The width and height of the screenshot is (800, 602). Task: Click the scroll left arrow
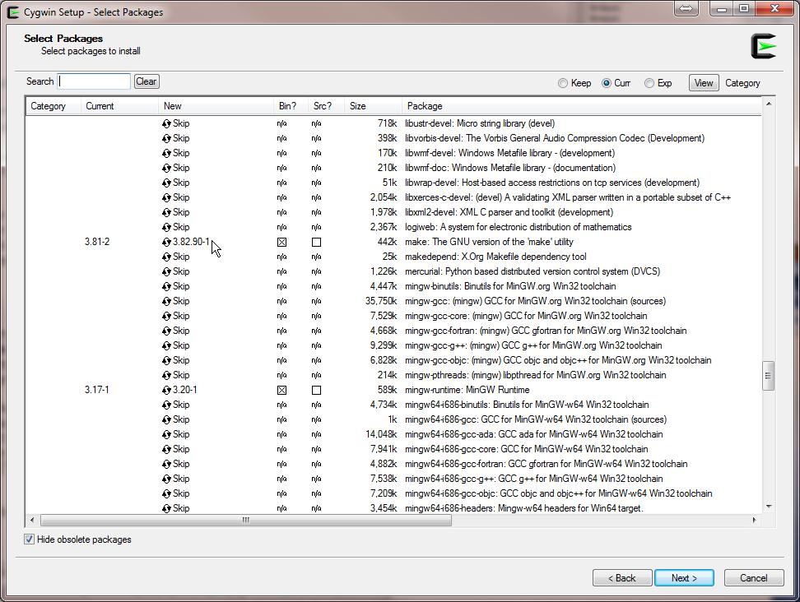point(32,520)
